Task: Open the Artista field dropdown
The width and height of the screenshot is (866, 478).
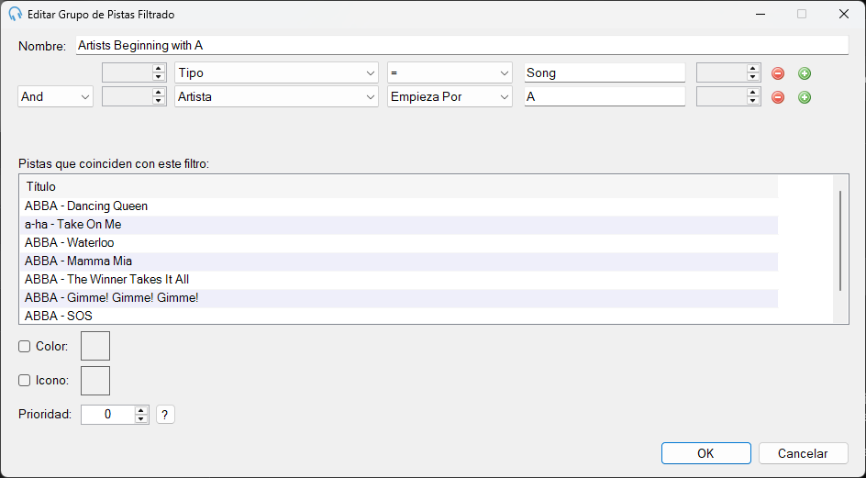Action: coord(276,96)
